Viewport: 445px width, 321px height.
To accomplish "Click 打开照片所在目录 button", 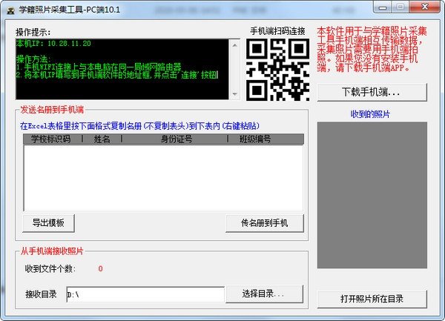I will pyautogui.click(x=372, y=299).
